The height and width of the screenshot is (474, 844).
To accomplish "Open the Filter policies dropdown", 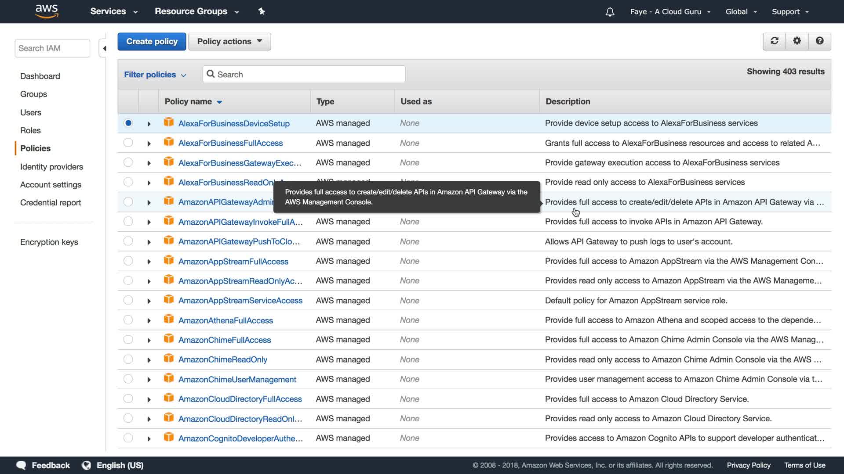I will coord(155,75).
